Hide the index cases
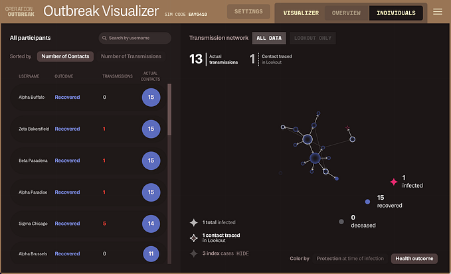This screenshot has height=274, width=451. click(242, 253)
